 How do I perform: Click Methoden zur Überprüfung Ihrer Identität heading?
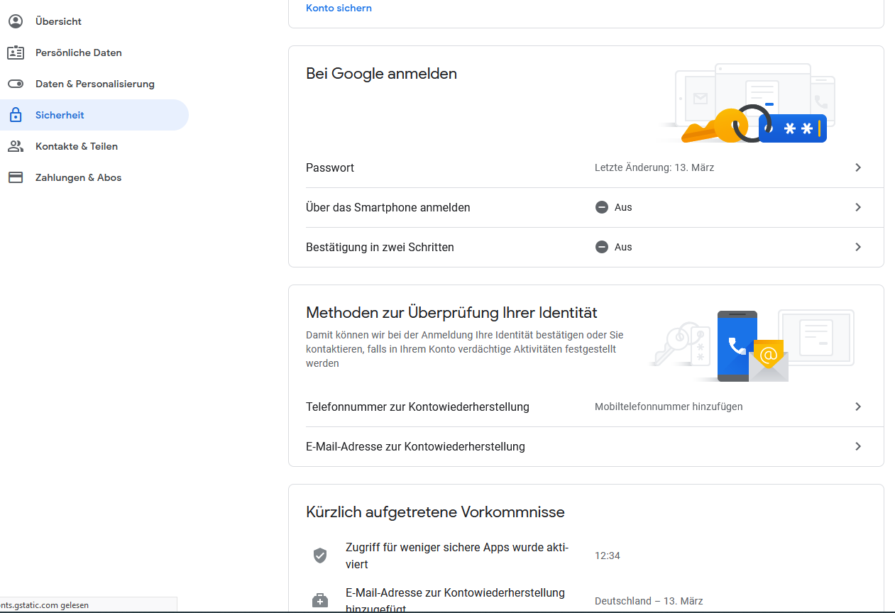pos(451,312)
